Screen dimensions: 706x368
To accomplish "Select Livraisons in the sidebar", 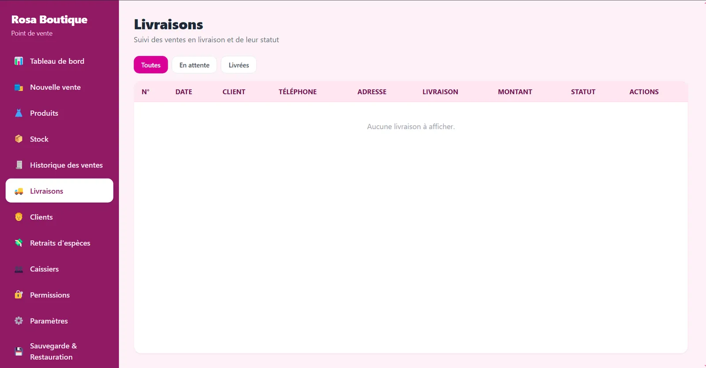I will (x=60, y=191).
